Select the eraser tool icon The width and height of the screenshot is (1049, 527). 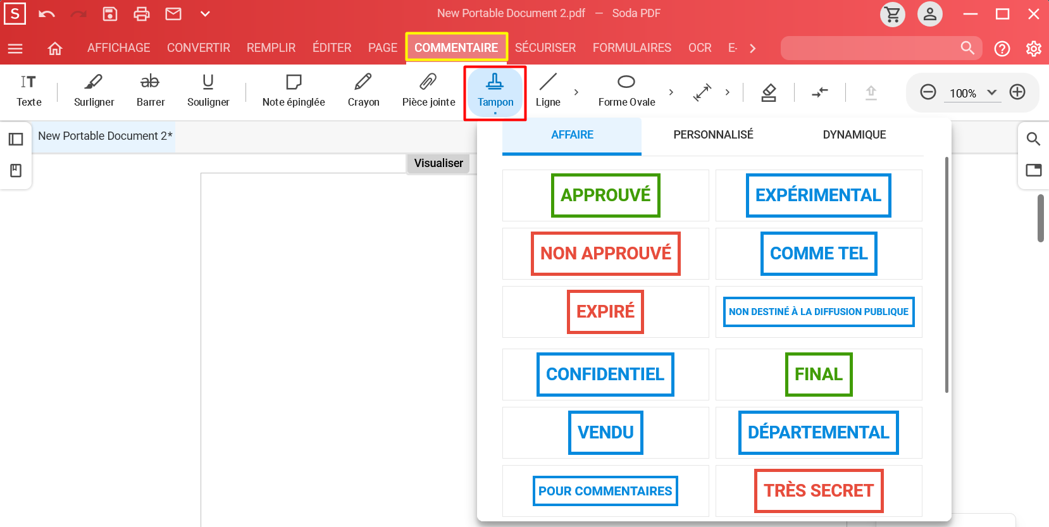[768, 93]
